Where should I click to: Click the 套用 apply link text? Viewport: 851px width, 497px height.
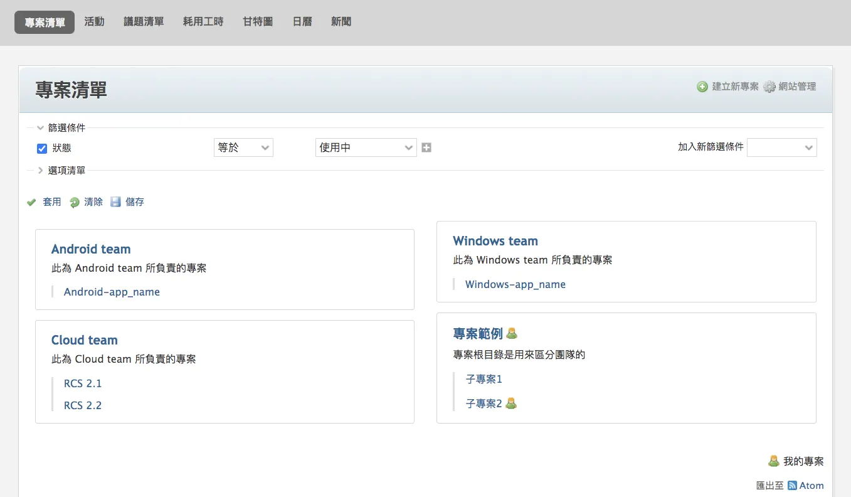tap(52, 202)
